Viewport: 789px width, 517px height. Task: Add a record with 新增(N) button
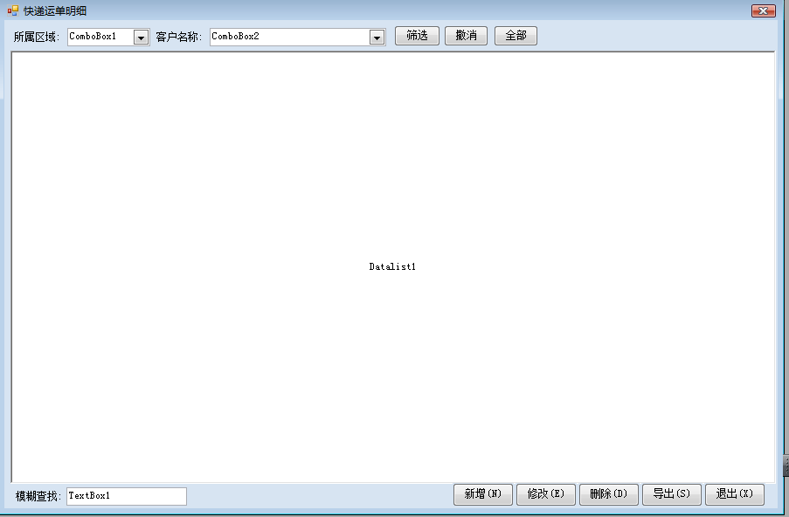pos(483,494)
